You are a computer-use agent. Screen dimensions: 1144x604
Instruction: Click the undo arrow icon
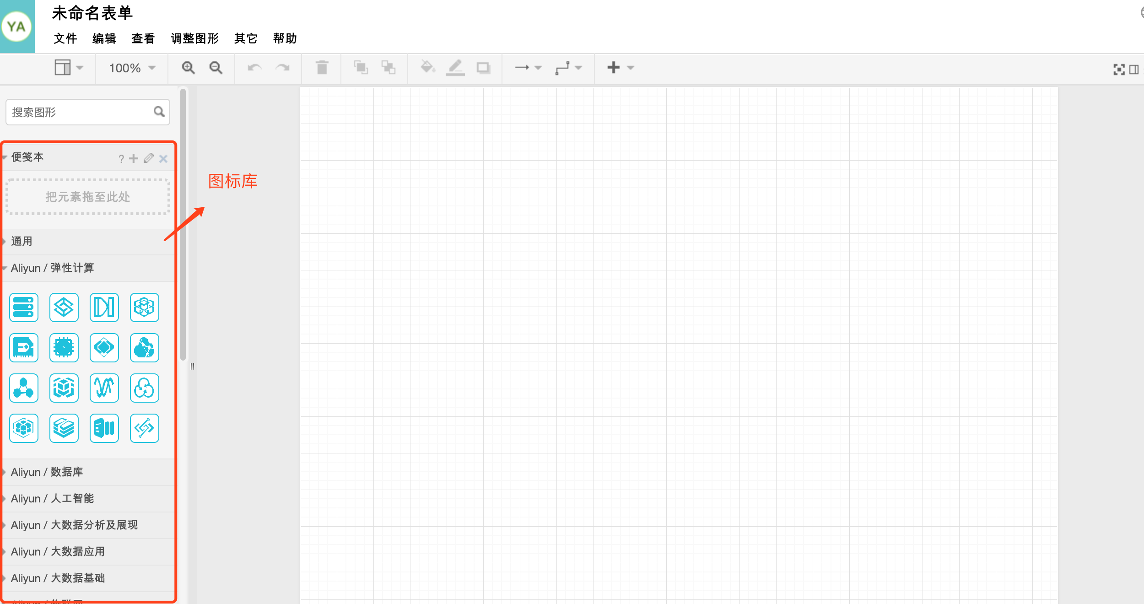(254, 68)
